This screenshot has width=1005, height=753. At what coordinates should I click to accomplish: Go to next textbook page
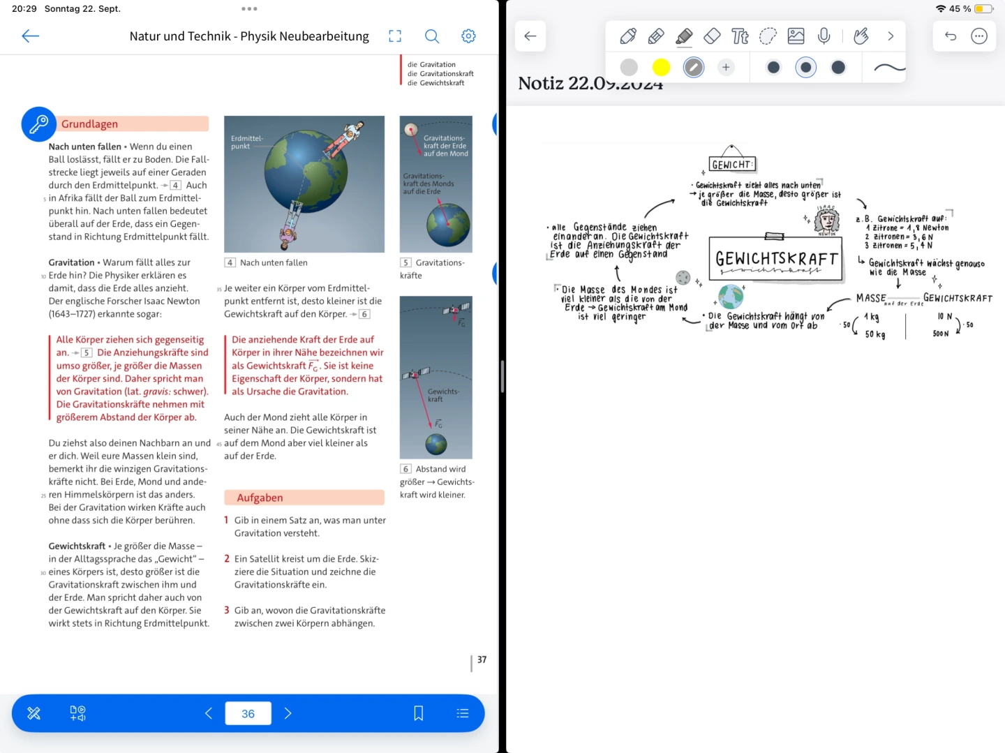pos(288,713)
